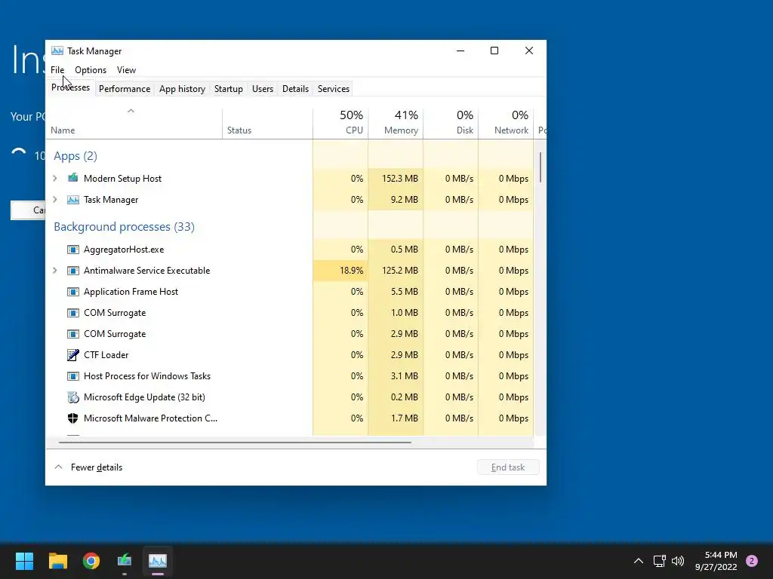
Task: Click the vertical scrollbar thumb in process list
Action: coord(540,167)
